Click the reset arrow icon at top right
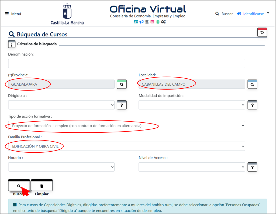 [x=262, y=32]
